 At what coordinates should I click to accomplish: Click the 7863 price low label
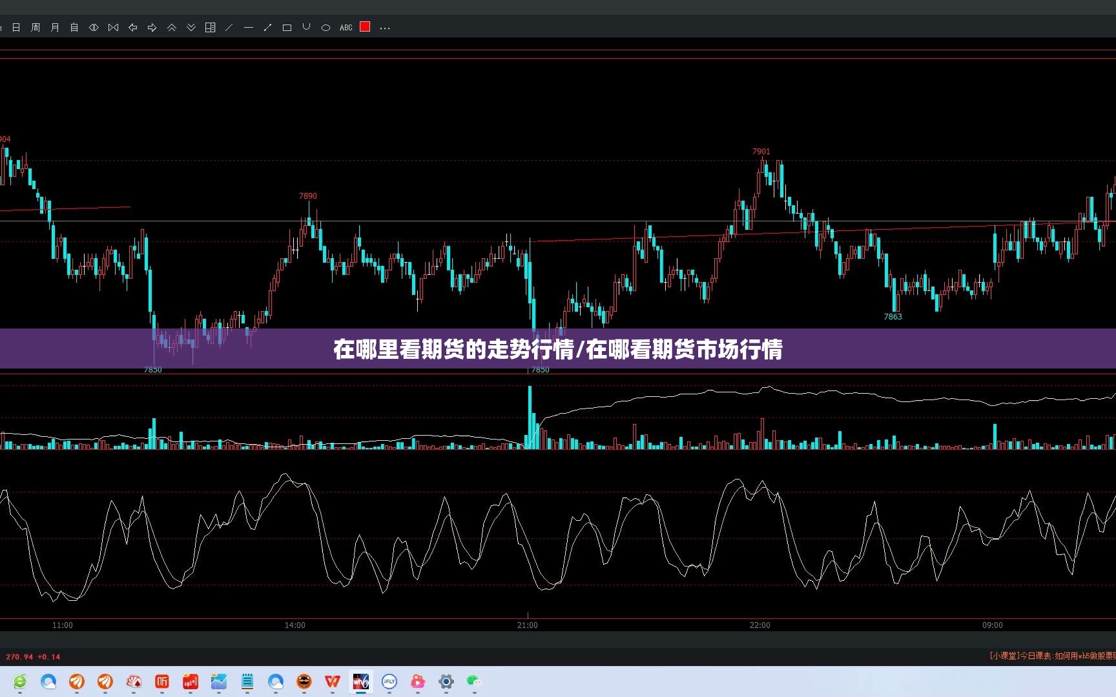tap(893, 317)
